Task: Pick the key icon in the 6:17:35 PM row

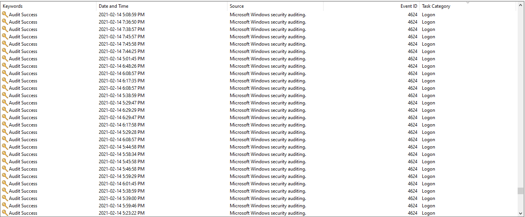Action: coord(5,81)
